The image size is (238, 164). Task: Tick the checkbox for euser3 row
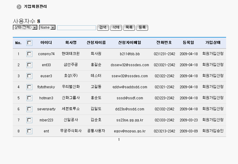pyautogui.click(x=29, y=76)
